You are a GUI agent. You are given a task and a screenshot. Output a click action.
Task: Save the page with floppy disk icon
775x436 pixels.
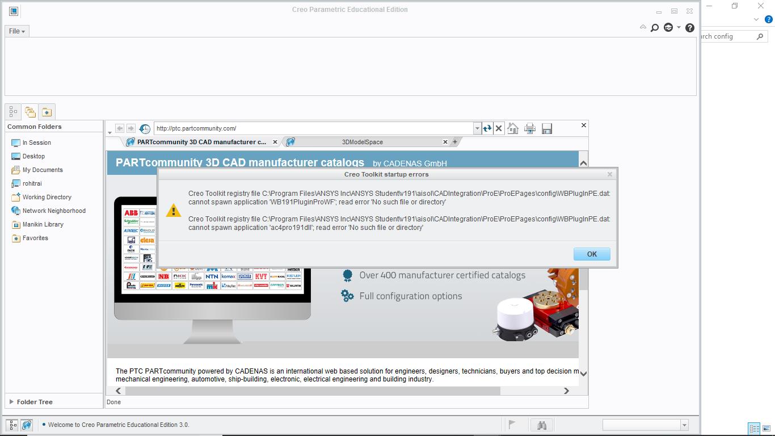(x=546, y=128)
